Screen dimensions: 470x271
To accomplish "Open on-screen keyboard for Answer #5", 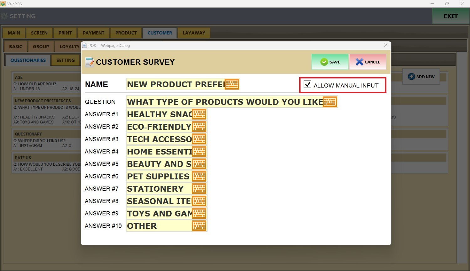I will 199,164.
